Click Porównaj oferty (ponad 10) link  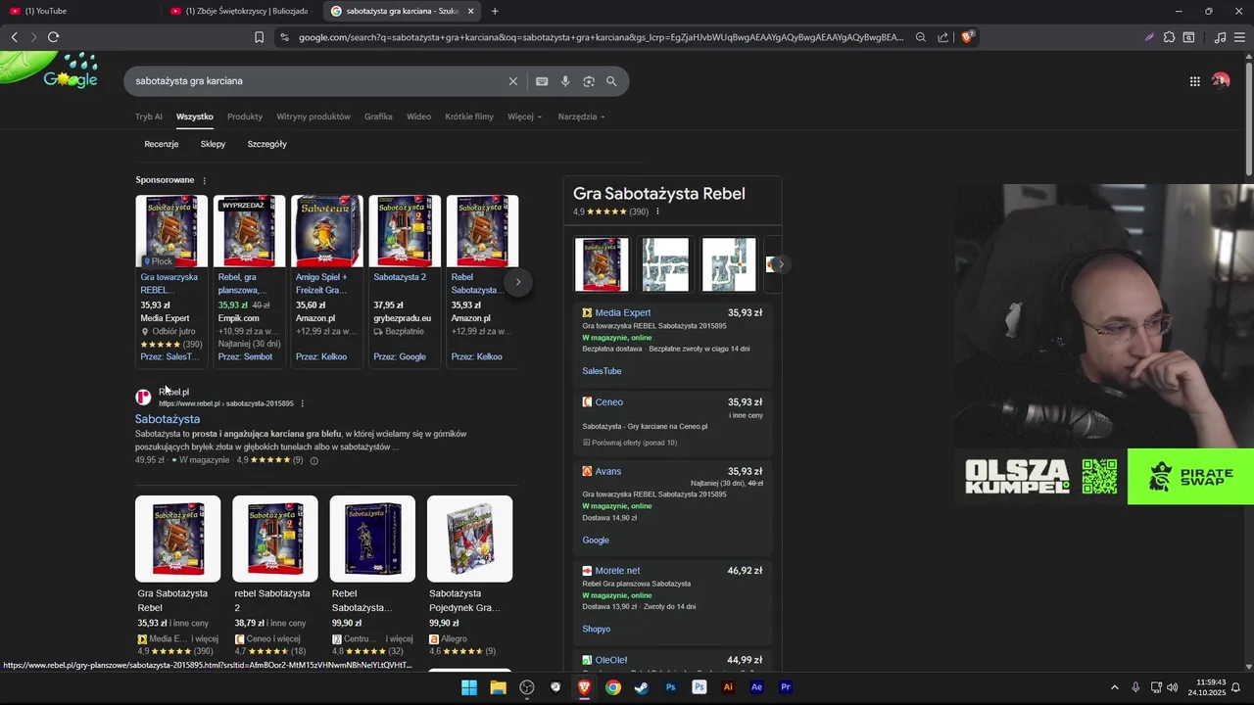click(x=635, y=443)
